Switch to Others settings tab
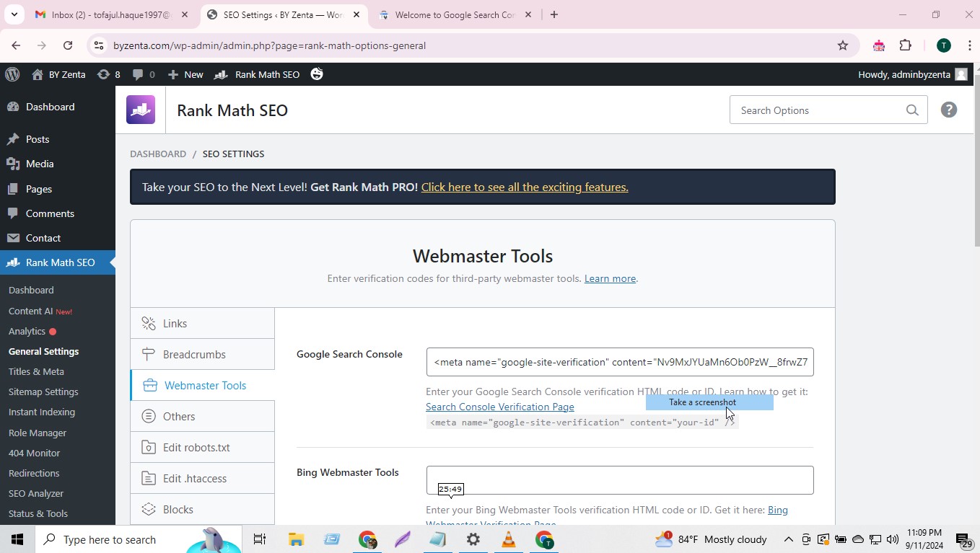980x553 pixels. click(203, 417)
